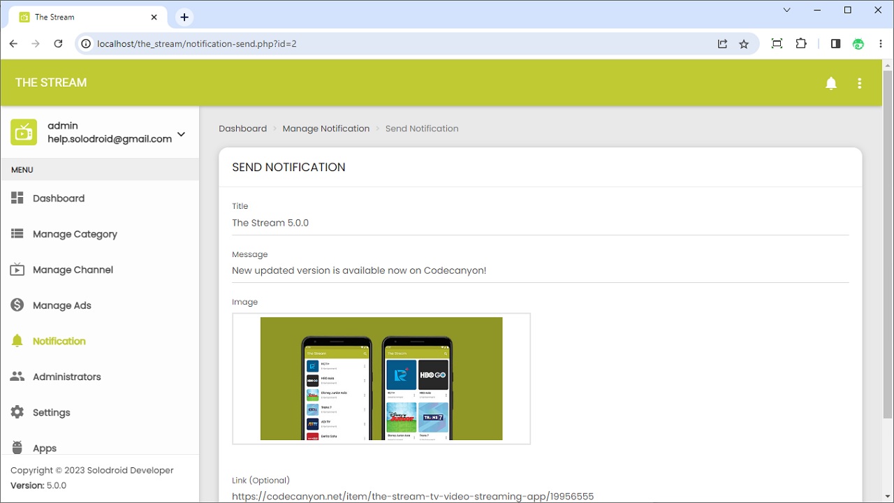Click the Copyright © 2023 Solodroid Developer text
The height and width of the screenshot is (503, 894).
click(x=92, y=470)
